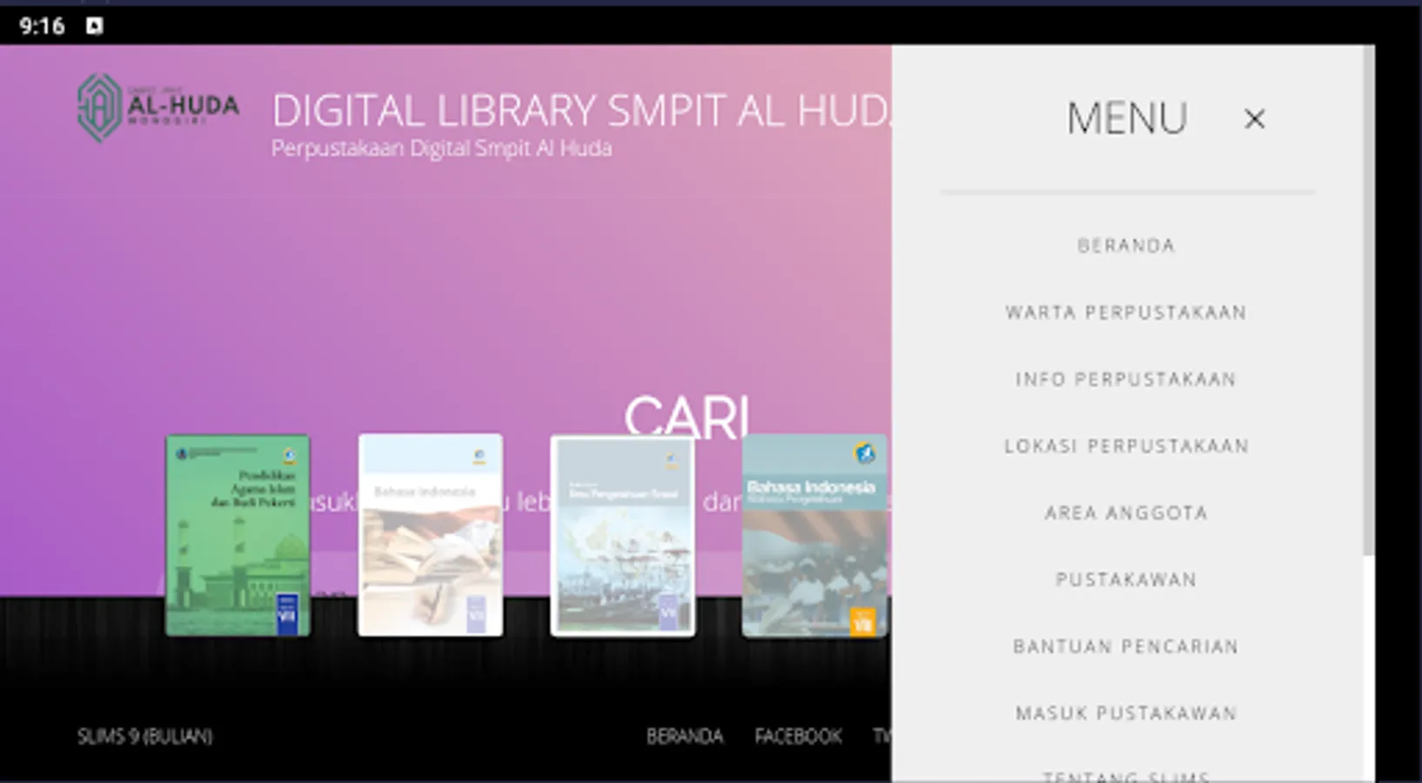Open Beranda from the side menu

click(1126, 246)
